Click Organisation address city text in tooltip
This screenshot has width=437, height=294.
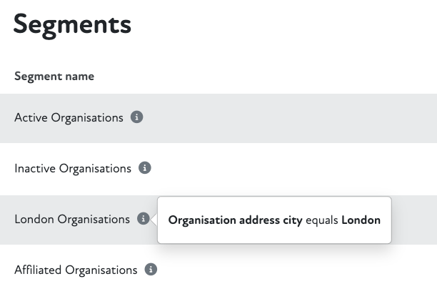coord(235,220)
